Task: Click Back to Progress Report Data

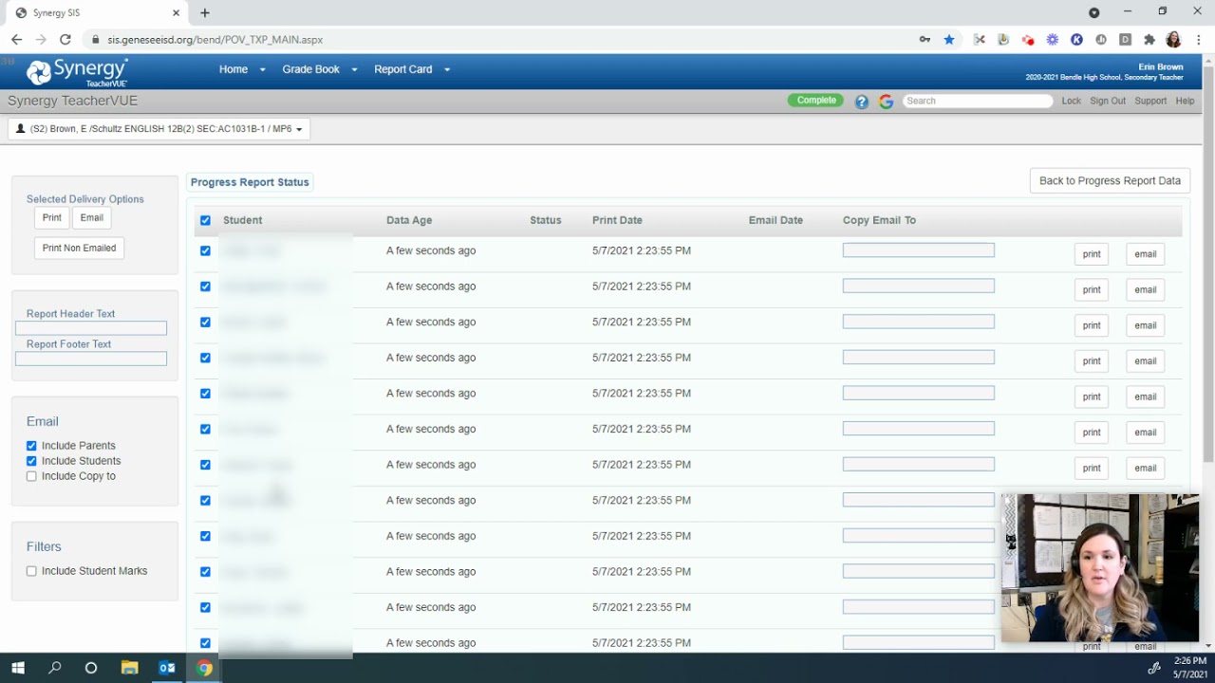Action: click(1110, 181)
